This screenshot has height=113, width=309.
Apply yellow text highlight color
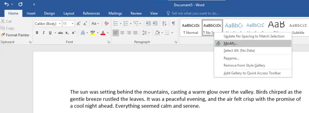[x=93, y=33]
